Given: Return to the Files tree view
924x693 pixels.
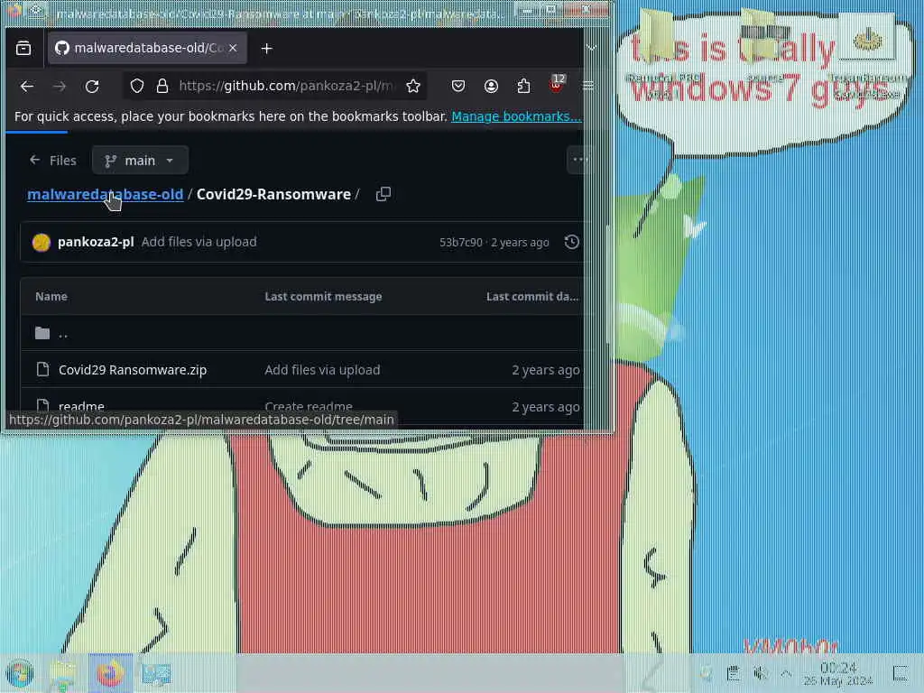Looking at the screenshot, I should coord(53,161).
